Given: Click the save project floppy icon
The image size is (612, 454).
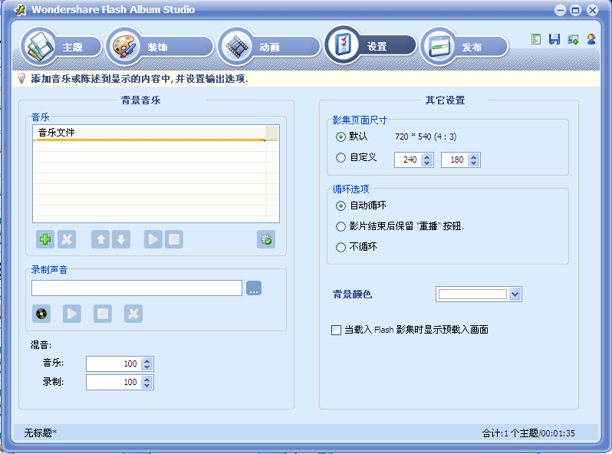Looking at the screenshot, I should [554, 39].
